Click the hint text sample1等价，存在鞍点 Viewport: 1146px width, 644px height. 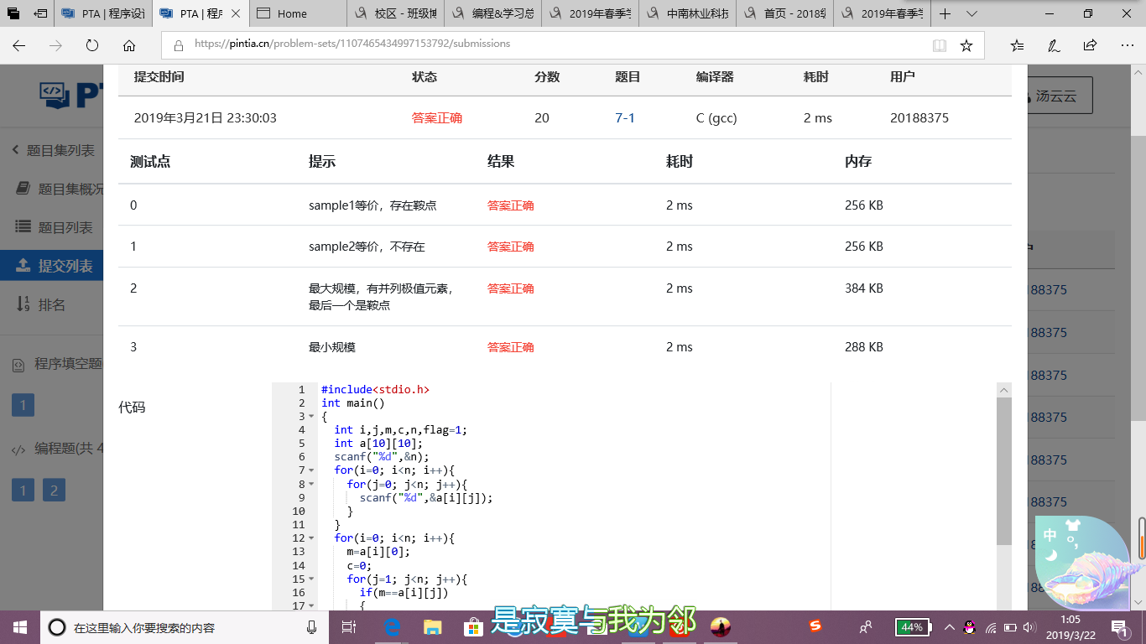coord(372,205)
